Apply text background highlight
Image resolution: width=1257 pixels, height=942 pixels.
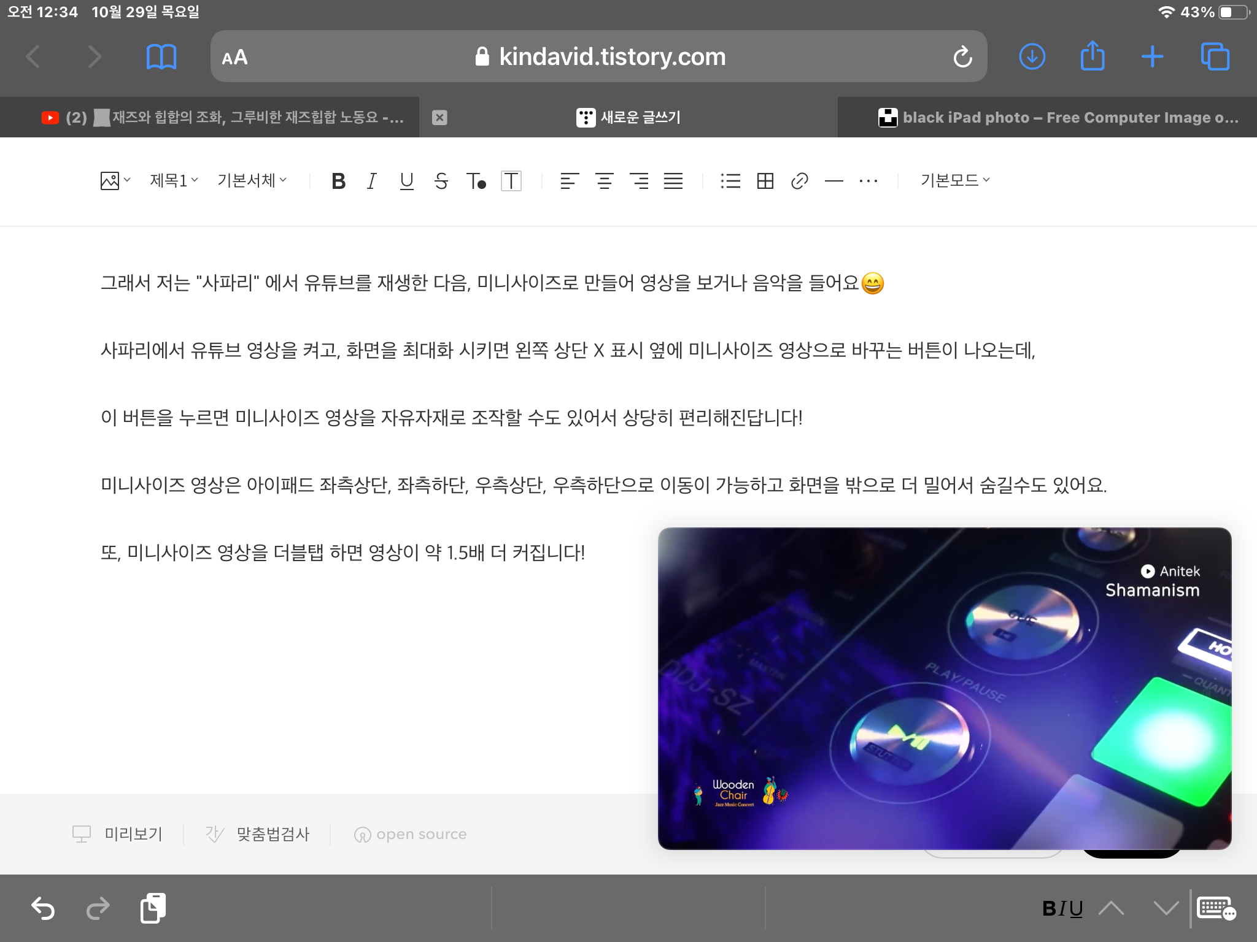(x=511, y=181)
